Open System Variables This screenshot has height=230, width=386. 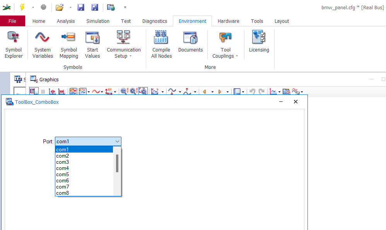43,45
